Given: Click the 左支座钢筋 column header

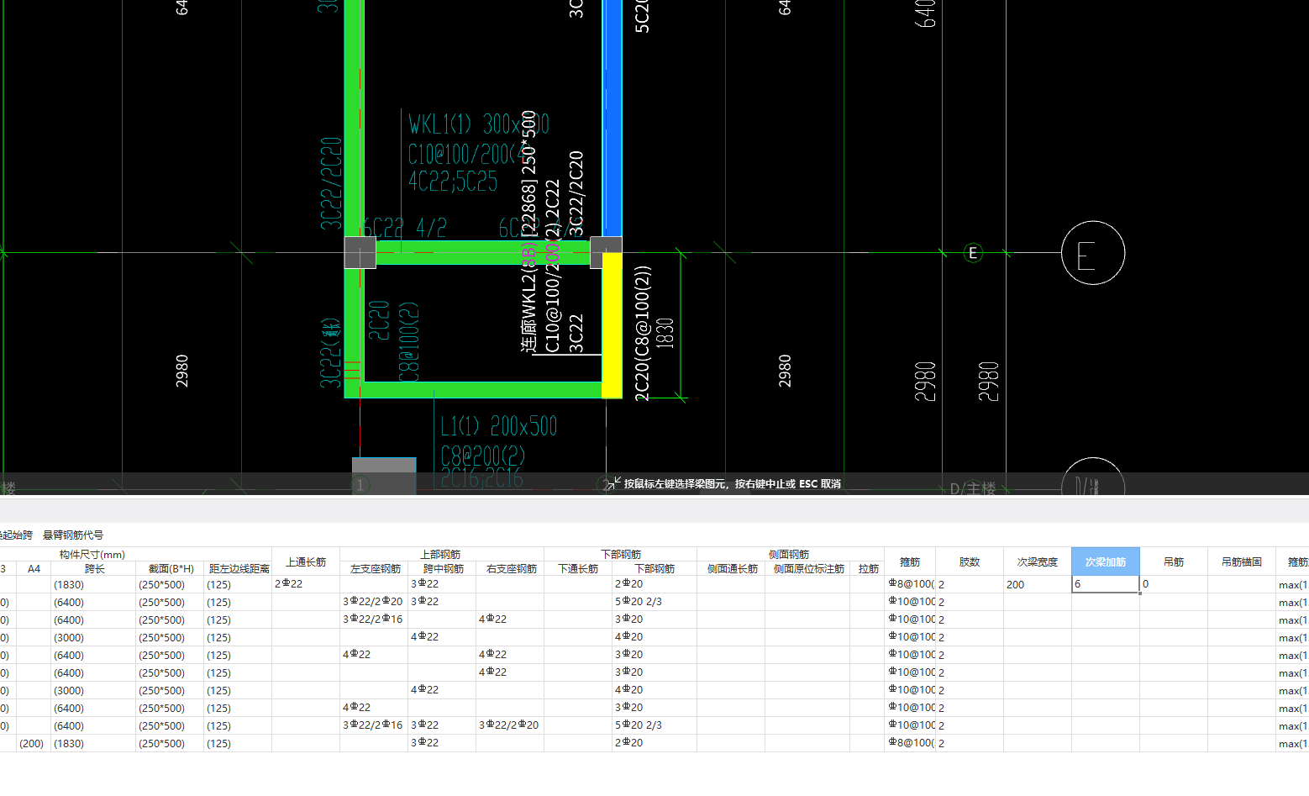Looking at the screenshot, I should 375,569.
